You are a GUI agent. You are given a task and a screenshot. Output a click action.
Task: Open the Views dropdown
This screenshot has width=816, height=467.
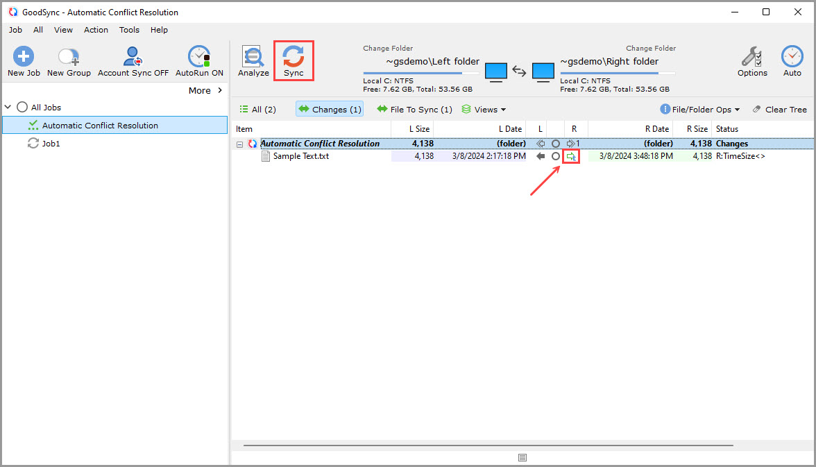[484, 110]
